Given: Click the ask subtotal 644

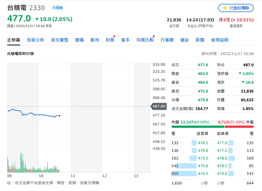Looking at the screenshot, I should point(250,183).
